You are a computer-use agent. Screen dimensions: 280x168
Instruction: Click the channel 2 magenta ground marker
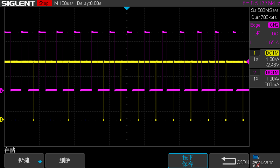[2, 90]
